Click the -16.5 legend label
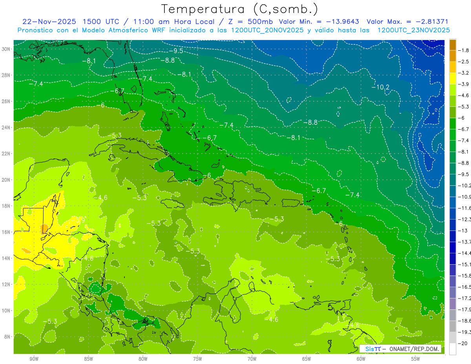471x364 pixels. click(464, 287)
